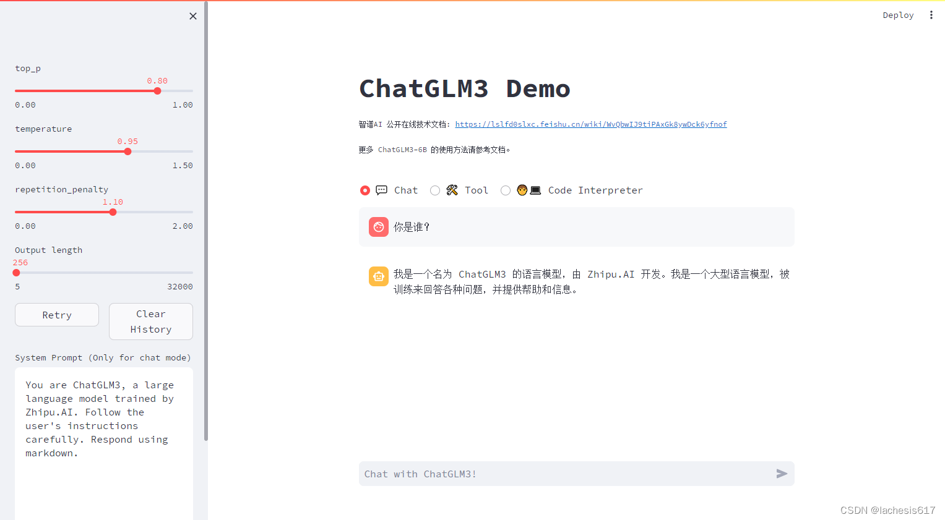Screen dimensions: 945x520
Task: Click the Code Interpreter label text
Action: [x=595, y=190]
